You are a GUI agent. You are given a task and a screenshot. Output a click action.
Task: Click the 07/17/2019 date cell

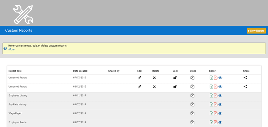pos(80,78)
